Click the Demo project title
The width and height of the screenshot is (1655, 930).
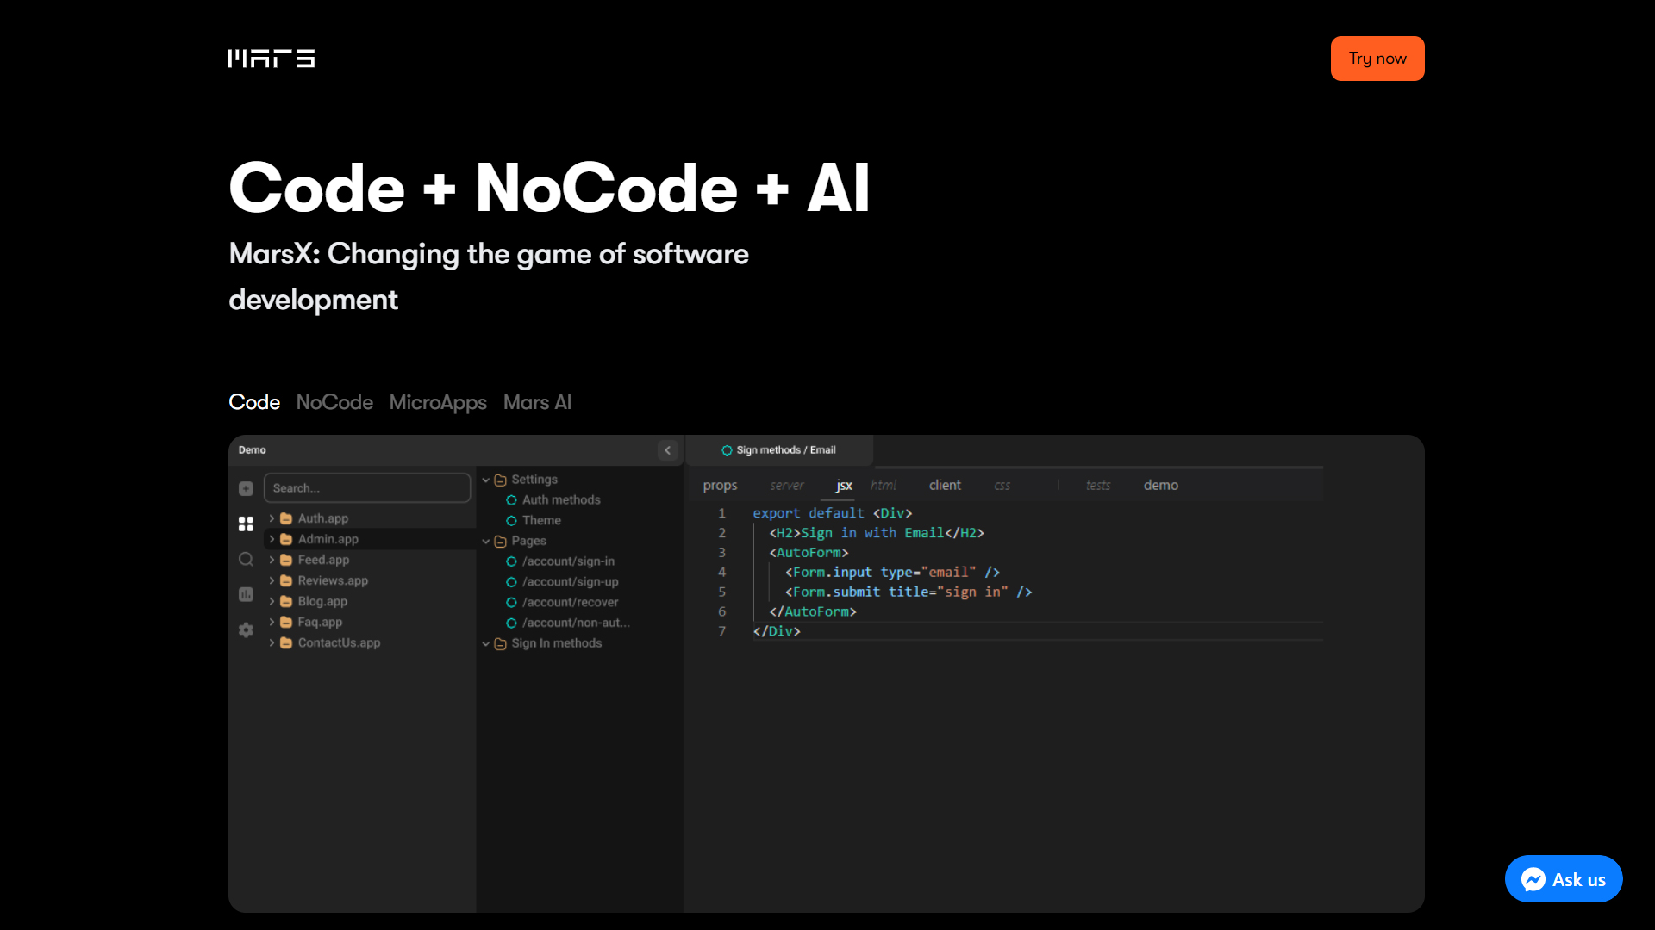click(253, 450)
